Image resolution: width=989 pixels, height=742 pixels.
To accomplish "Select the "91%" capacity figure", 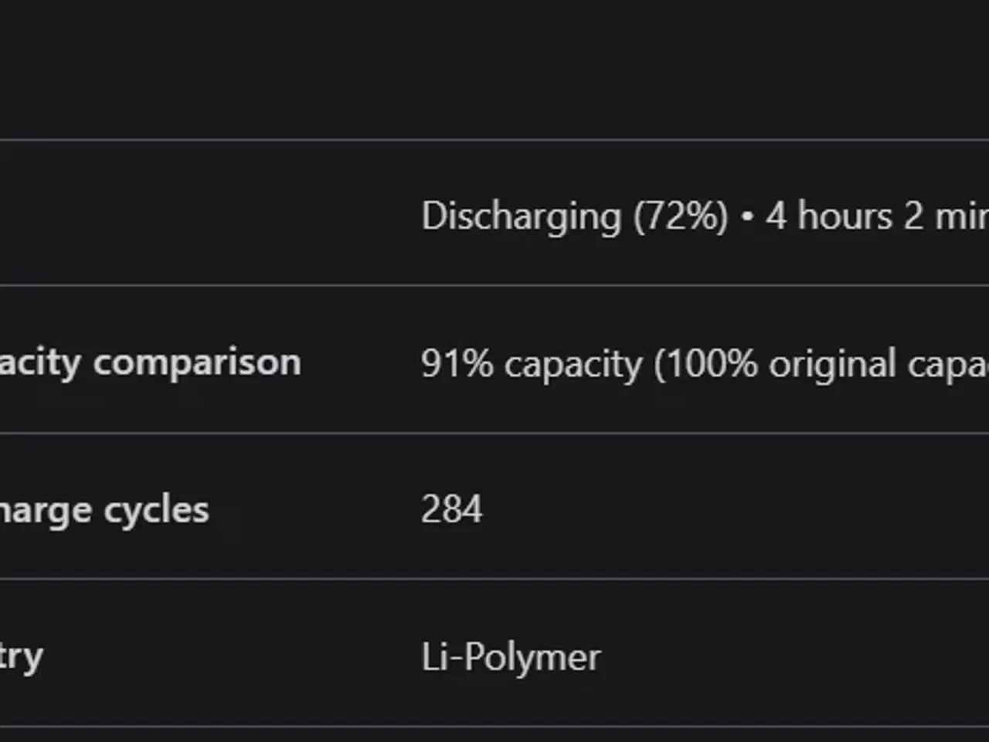I will coord(457,363).
